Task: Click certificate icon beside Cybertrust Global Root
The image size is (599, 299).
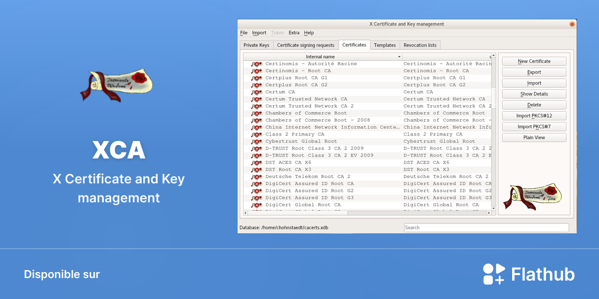Action: pos(257,142)
